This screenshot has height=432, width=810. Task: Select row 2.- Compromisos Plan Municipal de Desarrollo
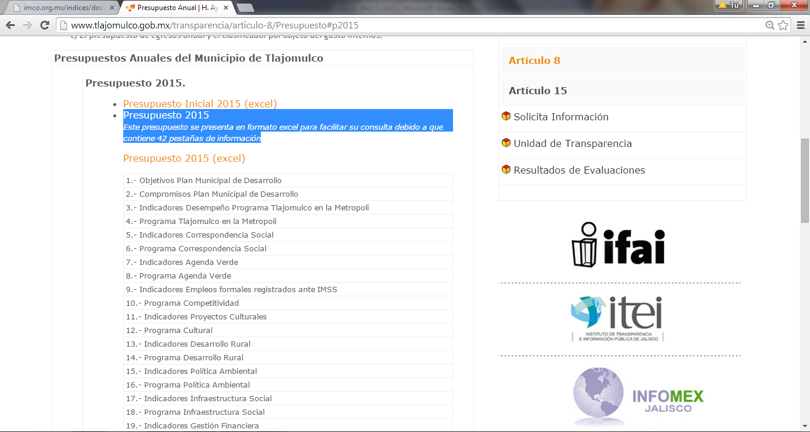click(x=288, y=194)
